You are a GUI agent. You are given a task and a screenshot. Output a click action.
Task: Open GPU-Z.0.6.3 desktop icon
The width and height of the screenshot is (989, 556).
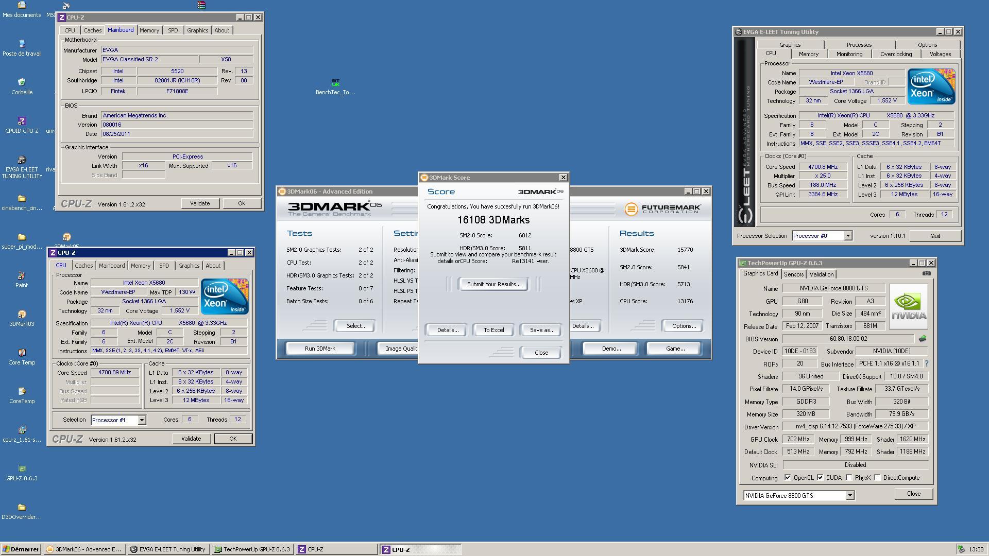[x=22, y=473]
